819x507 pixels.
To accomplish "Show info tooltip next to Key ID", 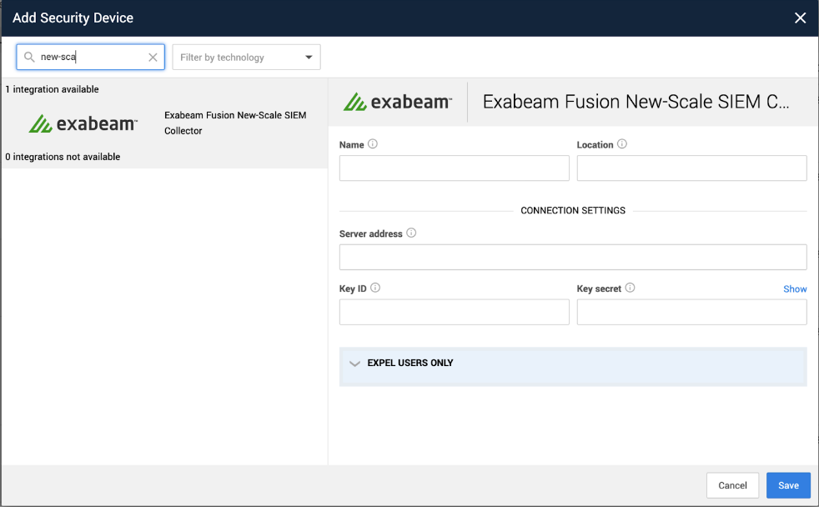I will coord(375,288).
